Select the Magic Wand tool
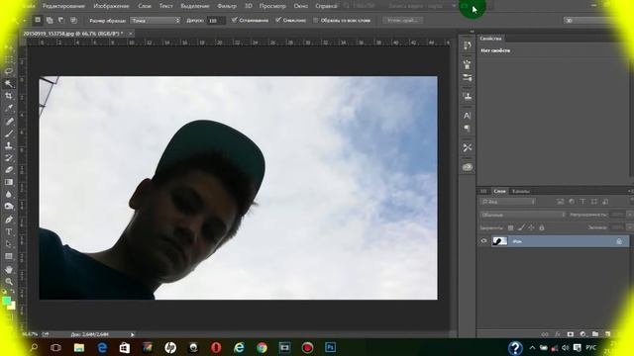Screen dimensions: 634x356 coord(9,83)
